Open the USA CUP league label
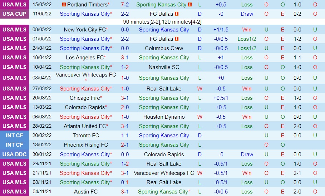Screen dimensions: 325x196 pyautogui.click(x=14, y=14)
